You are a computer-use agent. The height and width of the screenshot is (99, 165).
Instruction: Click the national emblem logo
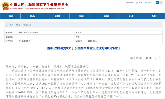[x=5, y=6]
